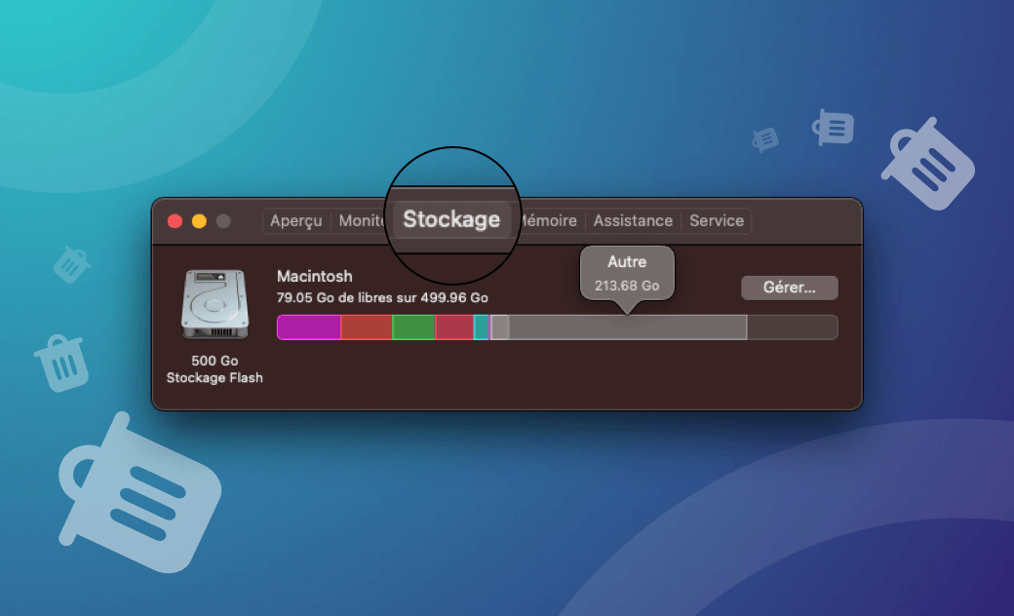Screen dimensions: 1014x616
Task: View the Service tab
Action: [x=717, y=220]
